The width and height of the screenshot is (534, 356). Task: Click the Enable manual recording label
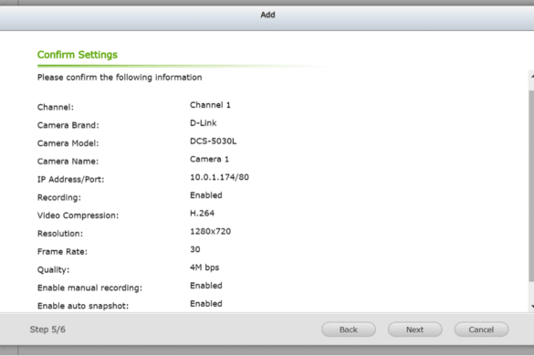pyautogui.click(x=89, y=288)
